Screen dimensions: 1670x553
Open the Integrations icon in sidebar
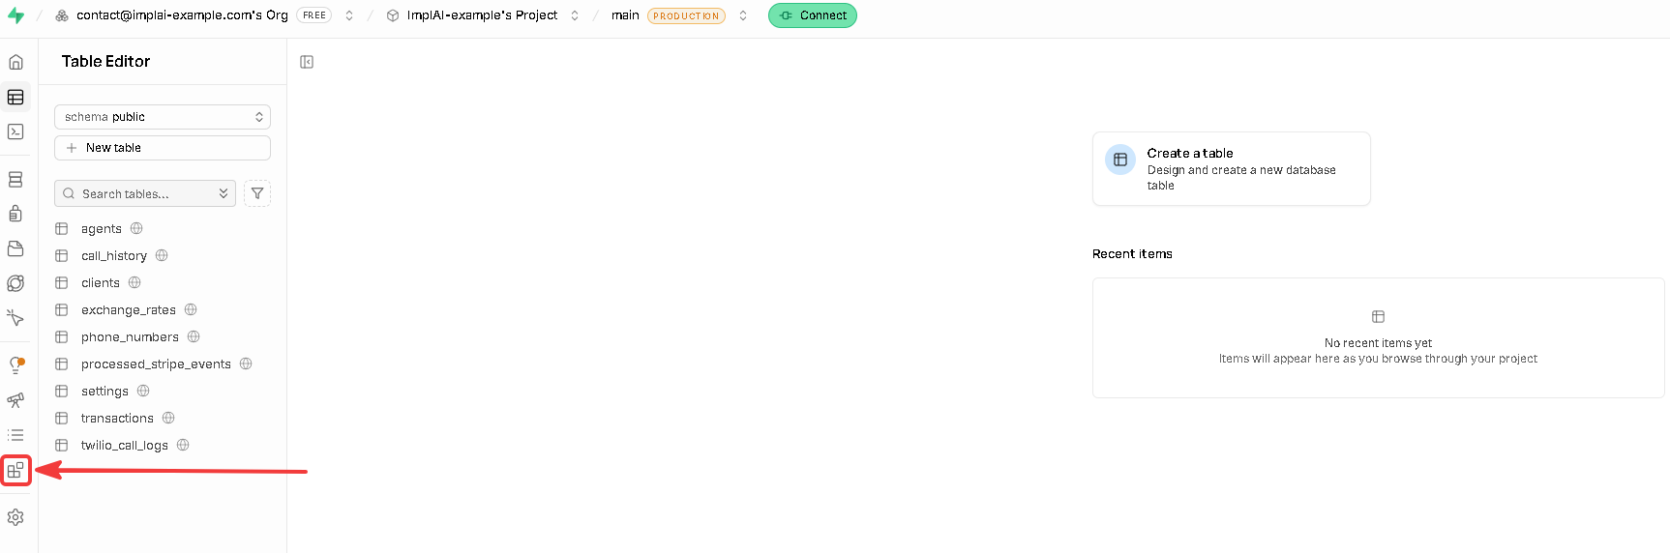click(x=15, y=471)
